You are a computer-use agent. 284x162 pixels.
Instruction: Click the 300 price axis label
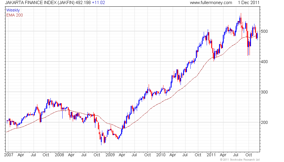pos(264,92)
